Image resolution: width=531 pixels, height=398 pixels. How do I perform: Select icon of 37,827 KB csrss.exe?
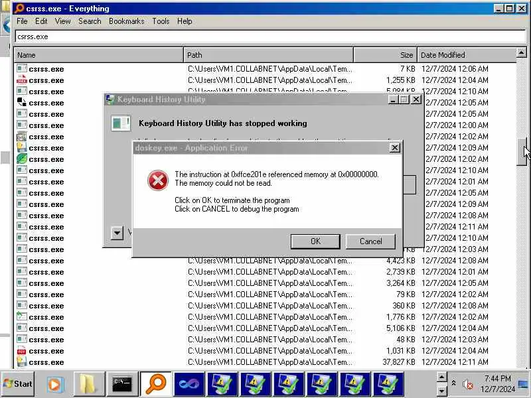coord(22,362)
